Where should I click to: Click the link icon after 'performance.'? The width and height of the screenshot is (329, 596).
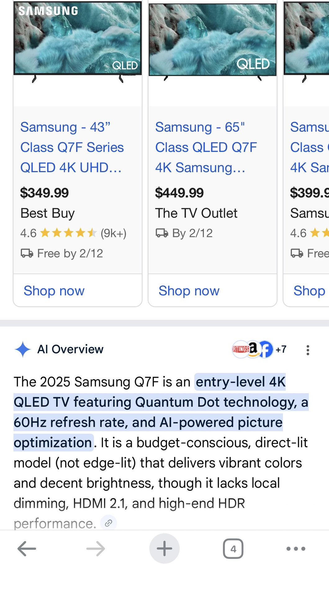(x=108, y=523)
